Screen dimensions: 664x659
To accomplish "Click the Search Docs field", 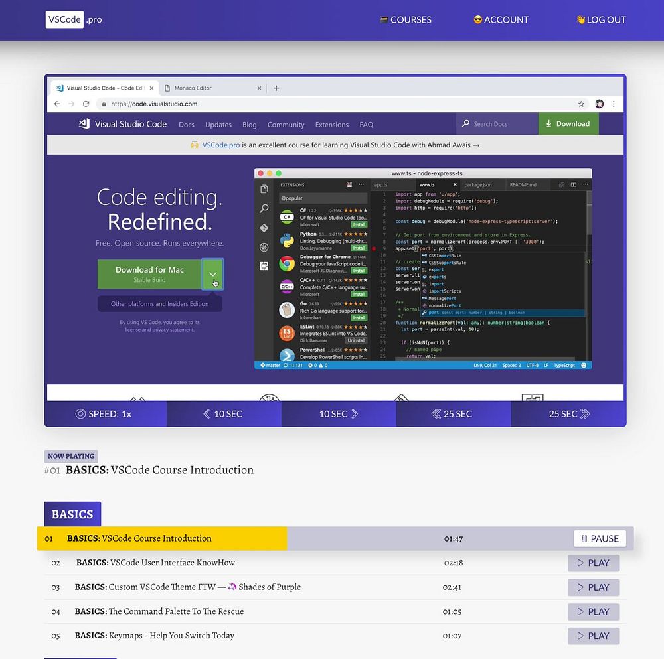I will (x=497, y=124).
